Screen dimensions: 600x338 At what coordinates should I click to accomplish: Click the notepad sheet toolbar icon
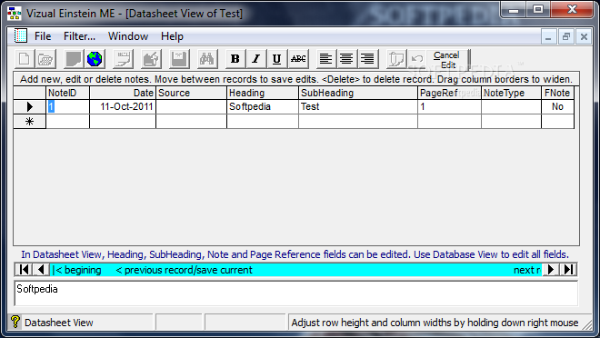[x=124, y=59]
